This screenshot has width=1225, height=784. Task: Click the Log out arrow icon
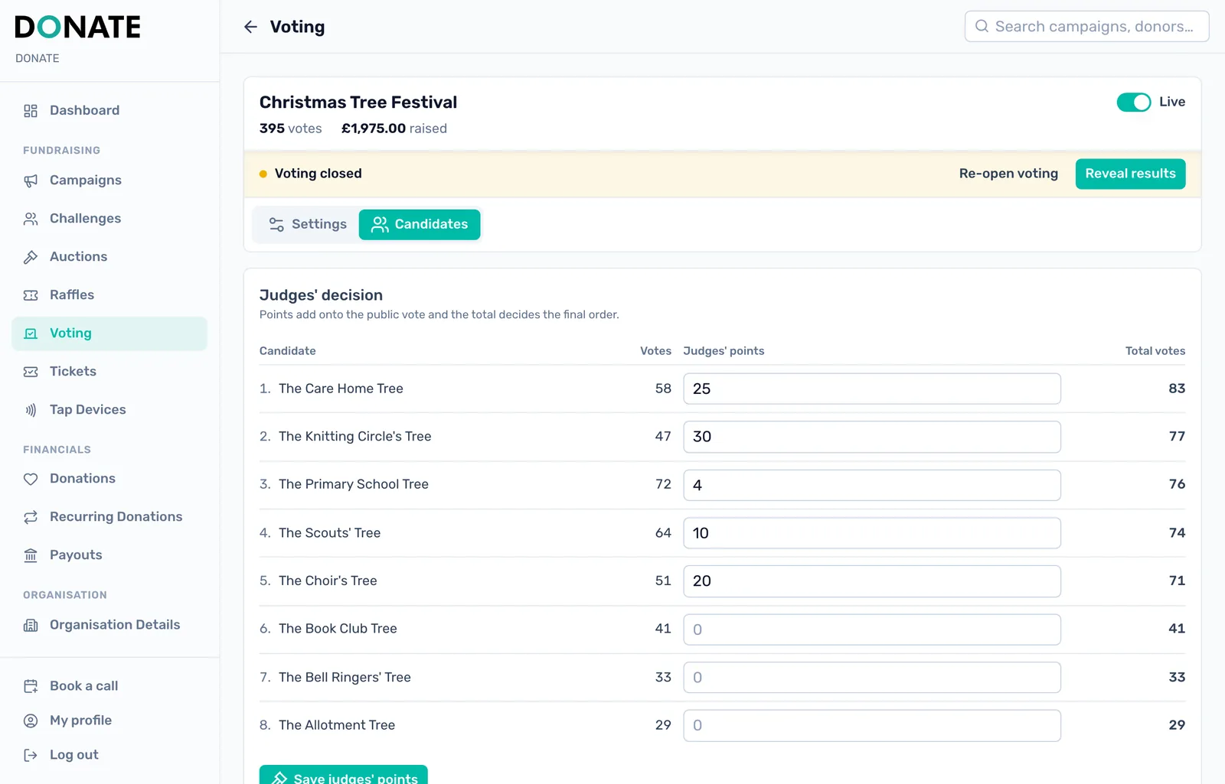(x=31, y=755)
